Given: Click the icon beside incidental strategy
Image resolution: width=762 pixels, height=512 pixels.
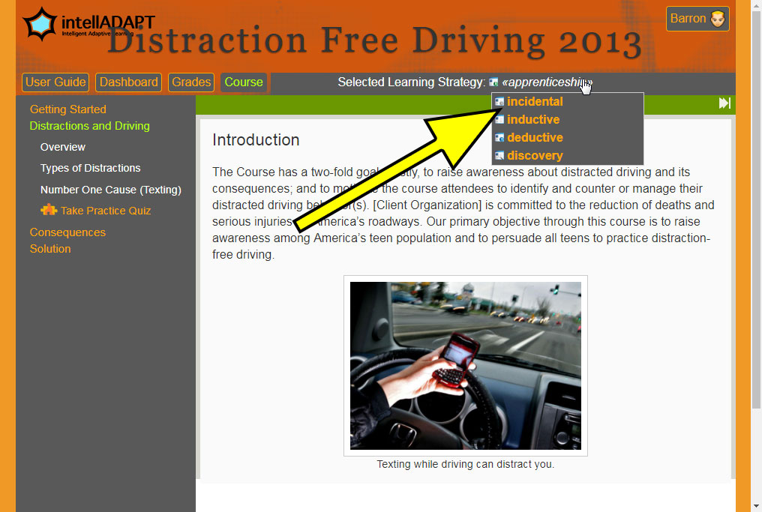Looking at the screenshot, I should tap(499, 101).
